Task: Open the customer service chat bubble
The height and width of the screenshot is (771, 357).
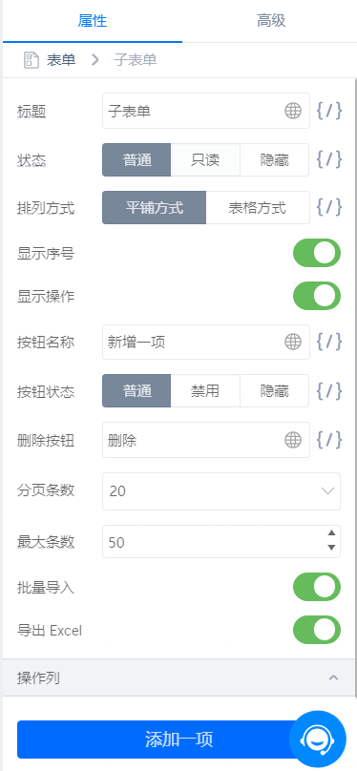Action: (318, 740)
